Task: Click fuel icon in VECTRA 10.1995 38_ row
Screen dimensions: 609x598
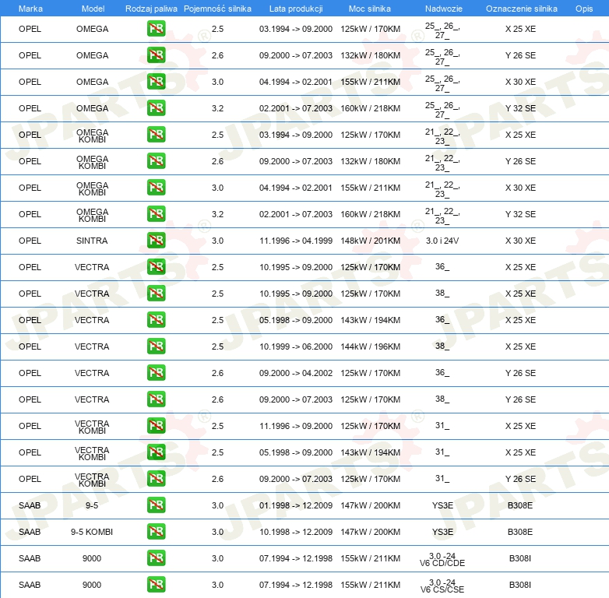Action: point(156,294)
